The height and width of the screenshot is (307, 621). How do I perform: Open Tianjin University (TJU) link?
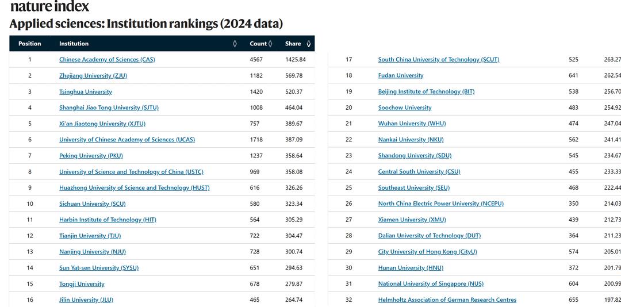pyautogui.click(x=90, y=236)
